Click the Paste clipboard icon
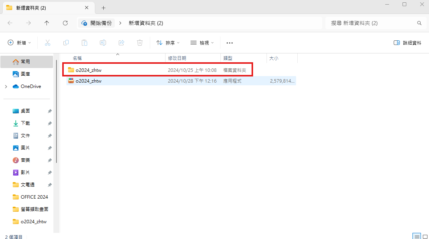This screenshot has width=429, height=239. tap(84, 43)
